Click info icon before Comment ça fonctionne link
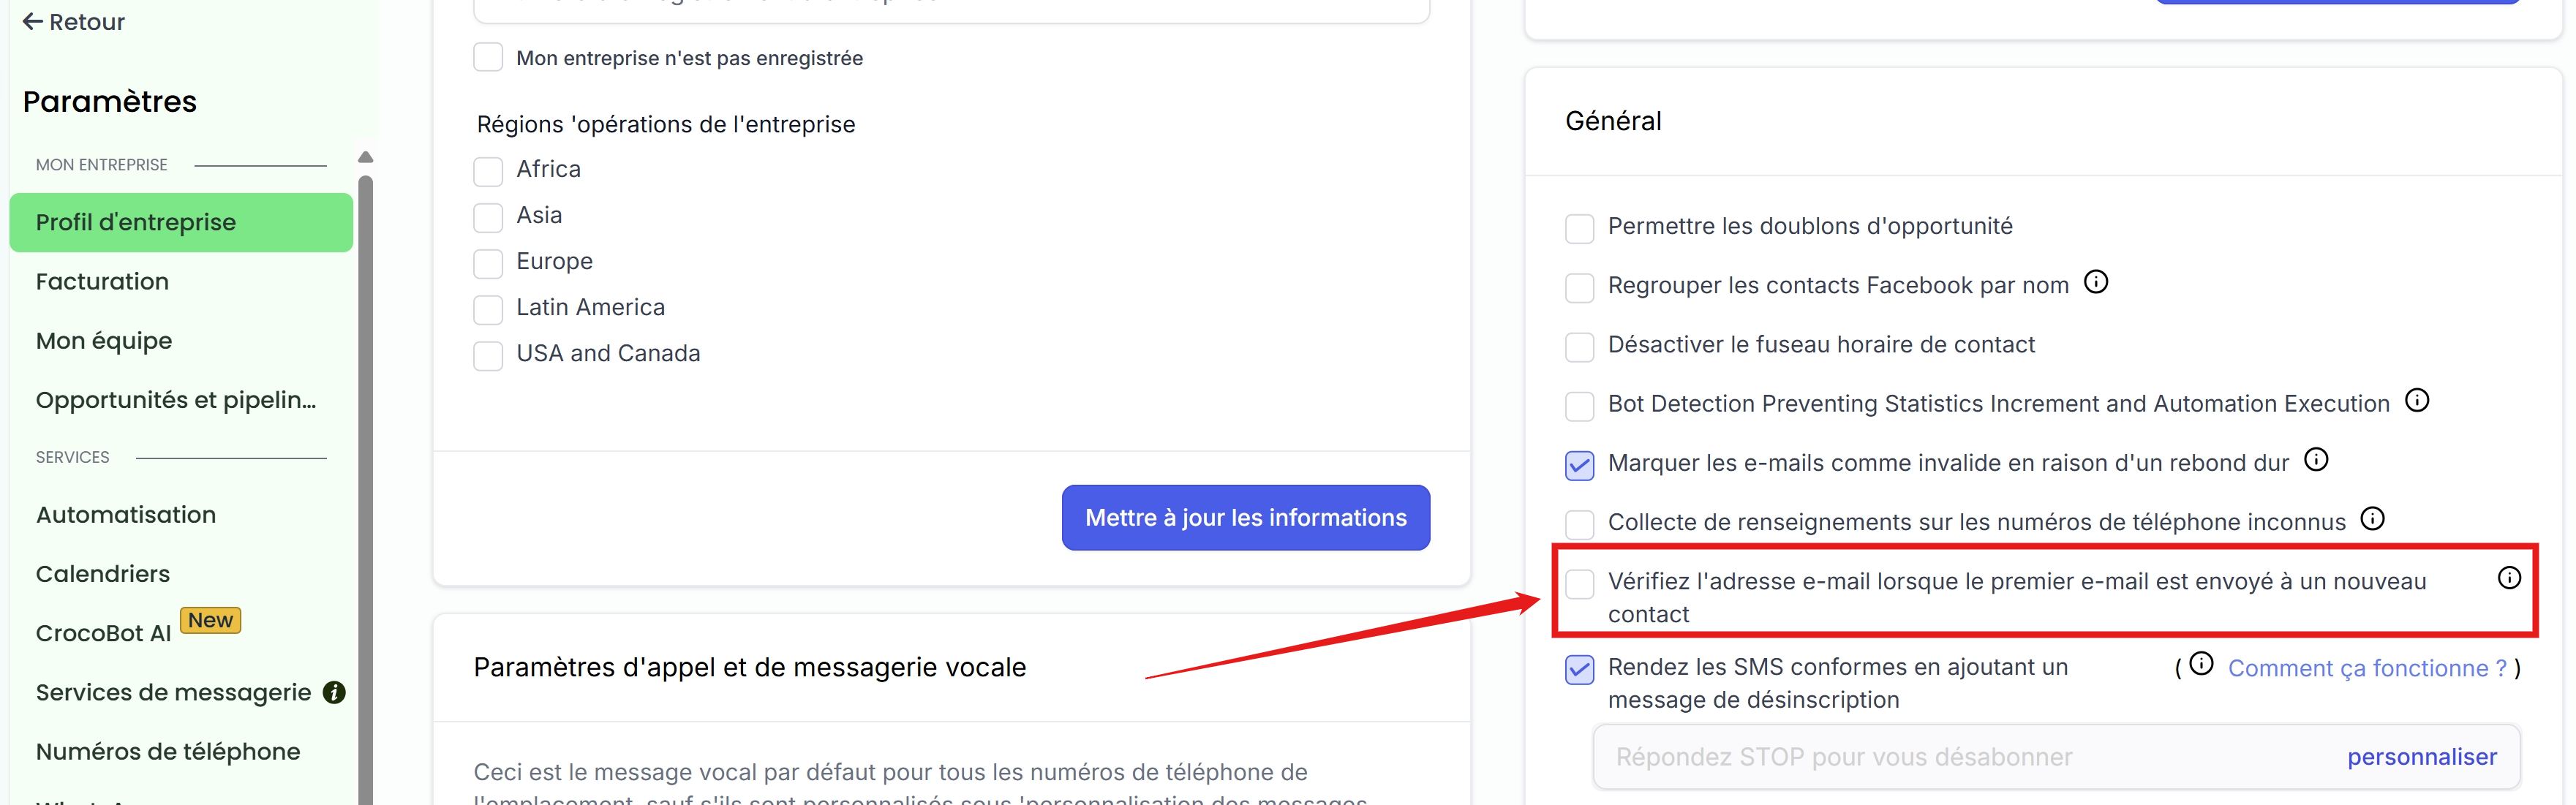Image resolution: width=2576 pixels, height=805 pixels. pyautogui.click(x=2201, y=664)
